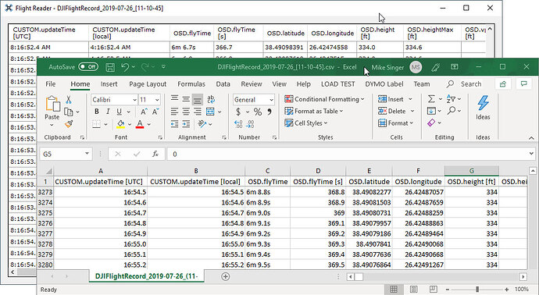Open Conditional Formatting menu

[324, 99]
